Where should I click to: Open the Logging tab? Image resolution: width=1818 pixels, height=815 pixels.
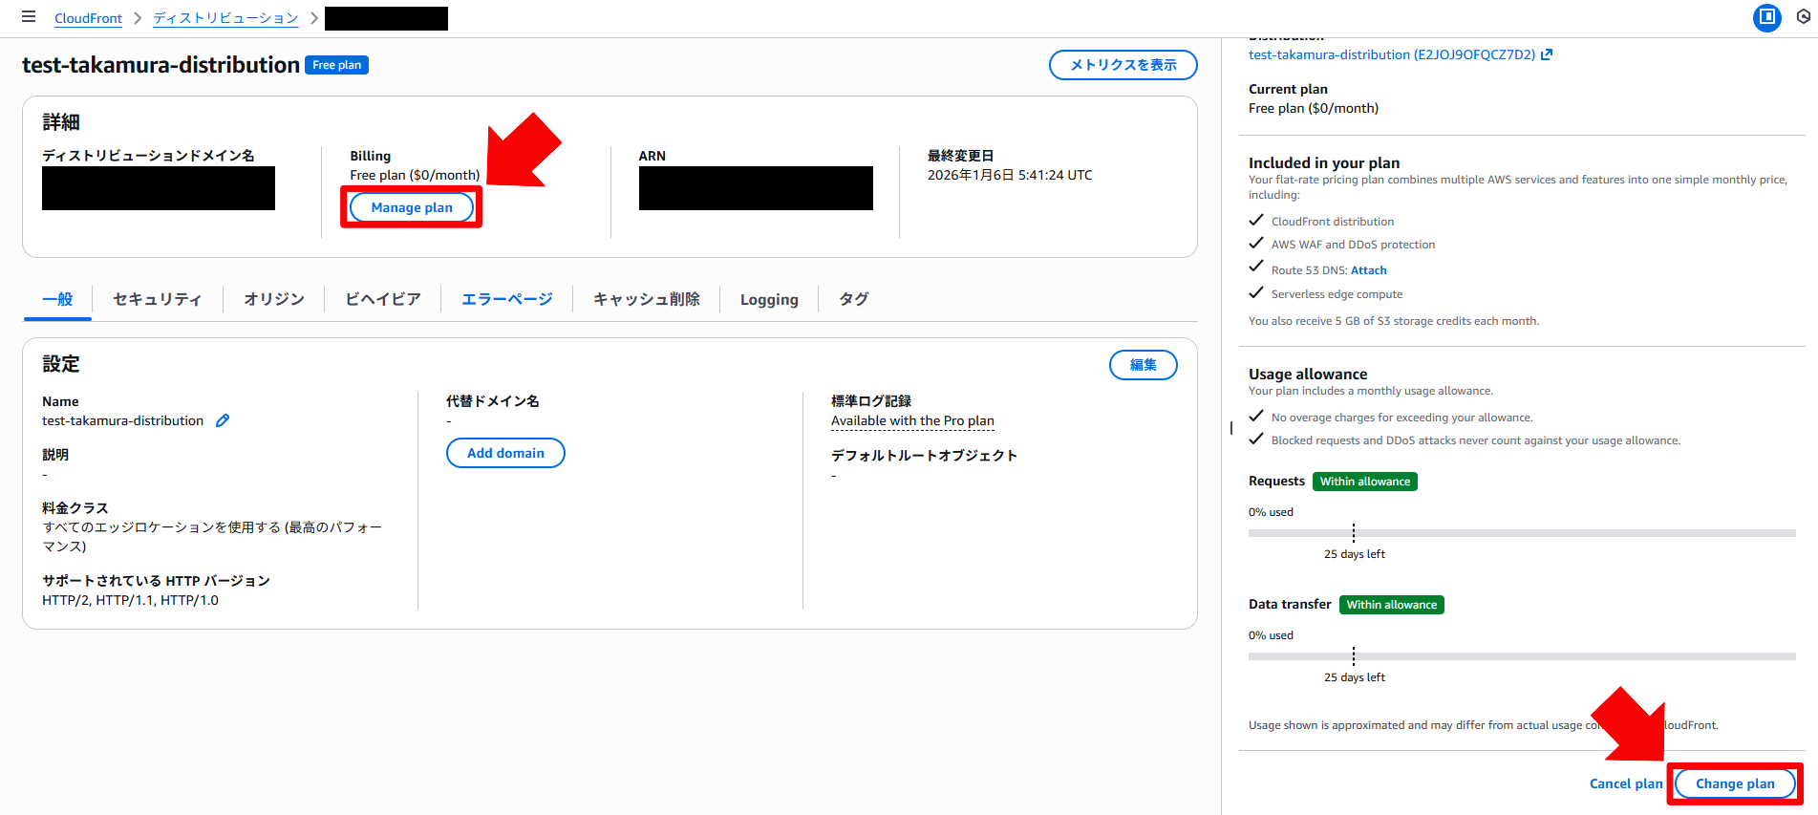[769, 299]
